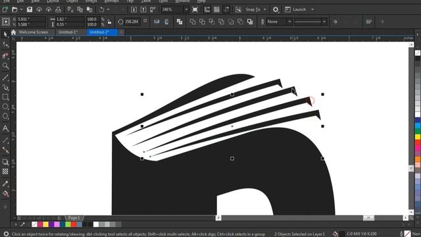
Task: Click the Weld shapes button
Action: [x=193, y=22]
